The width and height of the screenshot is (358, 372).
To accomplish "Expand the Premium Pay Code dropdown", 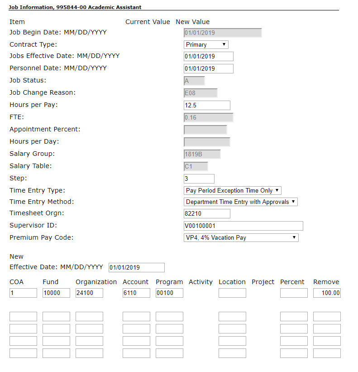I will pyautogui.click(x=240, y=237).
